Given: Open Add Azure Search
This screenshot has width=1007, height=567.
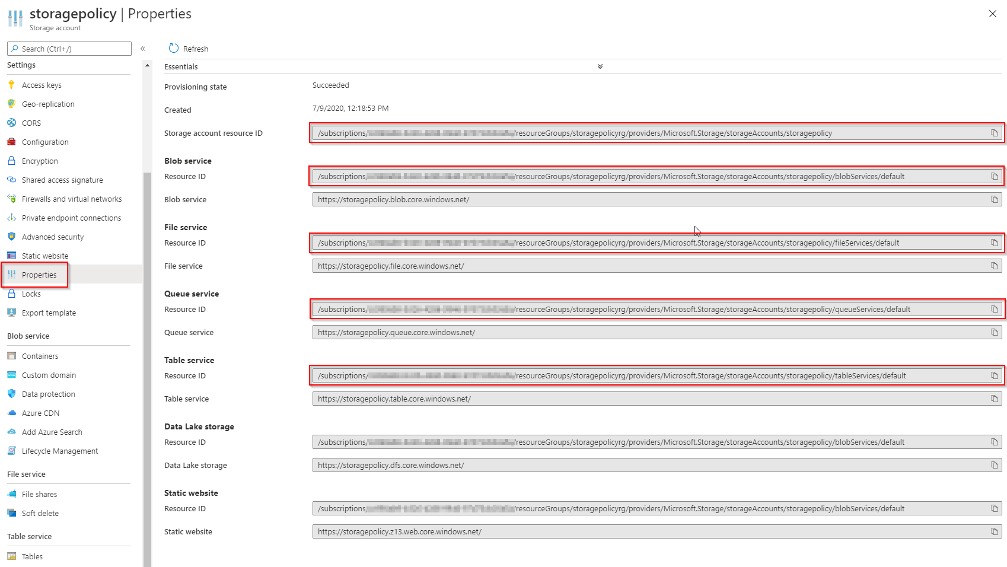Looking at the screenshot, I should click(x=52, y=432).
